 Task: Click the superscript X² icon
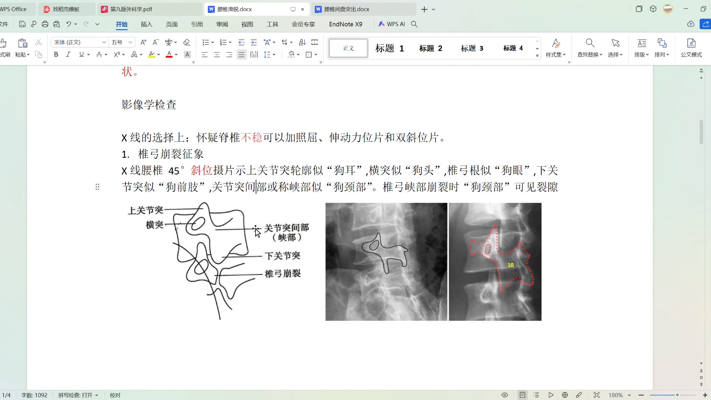[116, 55]
